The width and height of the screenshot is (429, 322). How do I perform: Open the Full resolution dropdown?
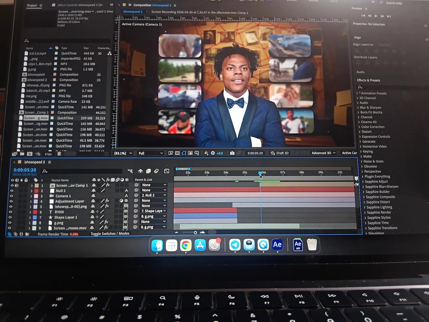point(151,153)
